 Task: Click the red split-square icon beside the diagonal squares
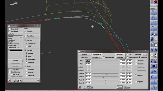tap(156, 61)
